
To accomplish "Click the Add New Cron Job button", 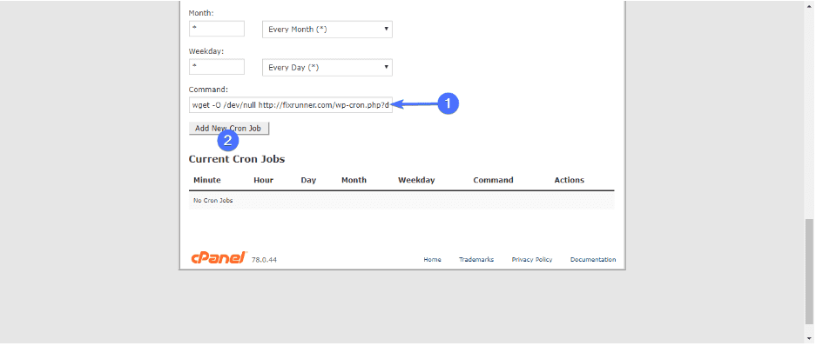I will click(229, 129).
